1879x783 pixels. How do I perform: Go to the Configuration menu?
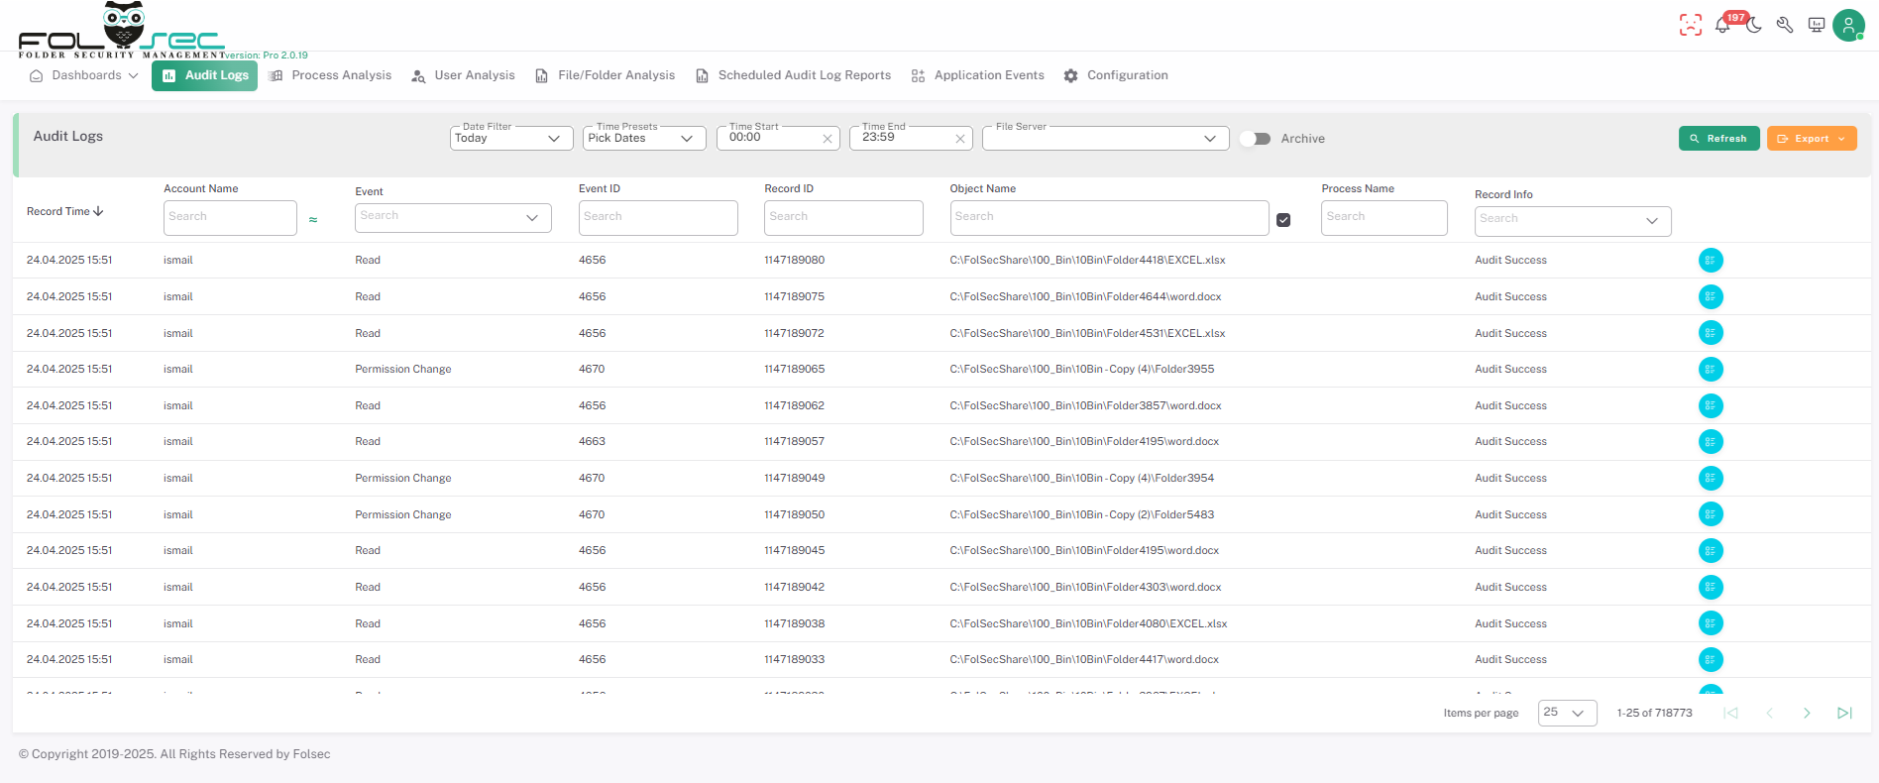coord(1116,75)
